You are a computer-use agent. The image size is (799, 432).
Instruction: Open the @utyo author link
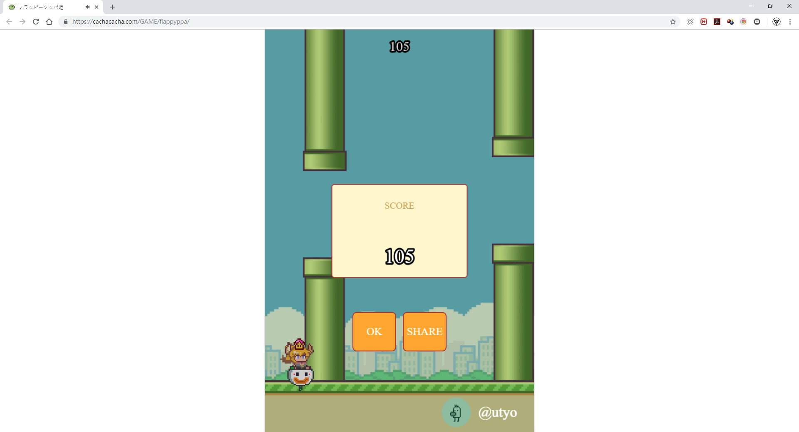pyautogui.click(x=498, y=412)
